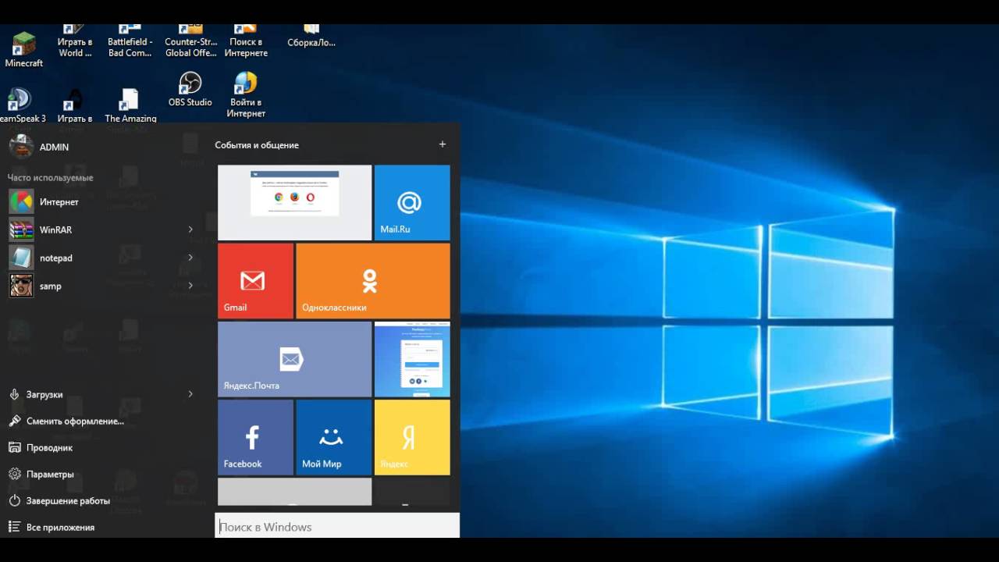Expand Загрузки submenu arrow
999x562 pixels.
pyautogui.click(x=190, y=394)
